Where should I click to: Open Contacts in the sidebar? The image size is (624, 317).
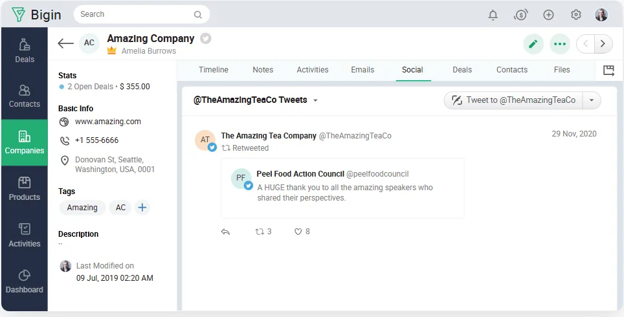click(25, 96)
